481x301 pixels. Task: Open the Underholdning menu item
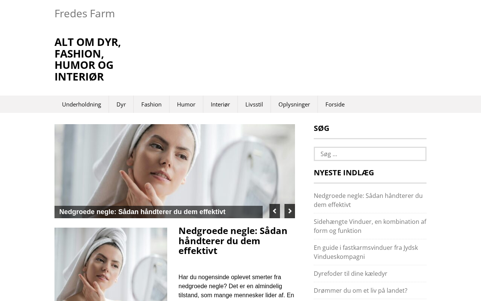pos(82,104)
